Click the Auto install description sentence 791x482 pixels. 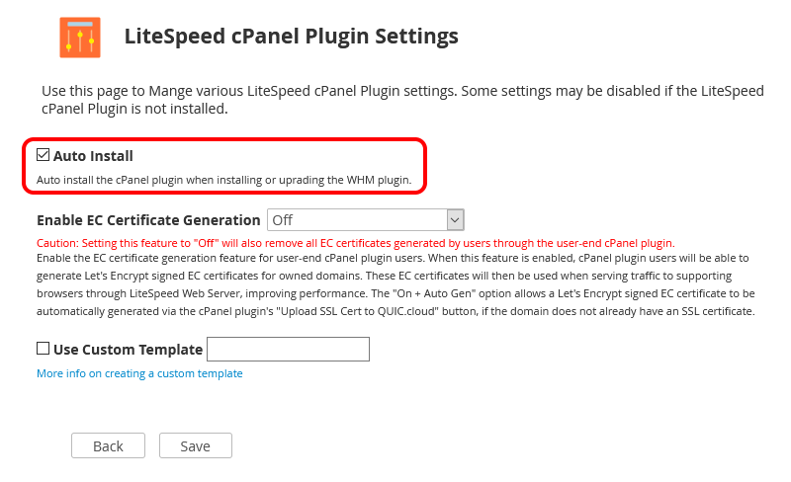coord(224,180)
